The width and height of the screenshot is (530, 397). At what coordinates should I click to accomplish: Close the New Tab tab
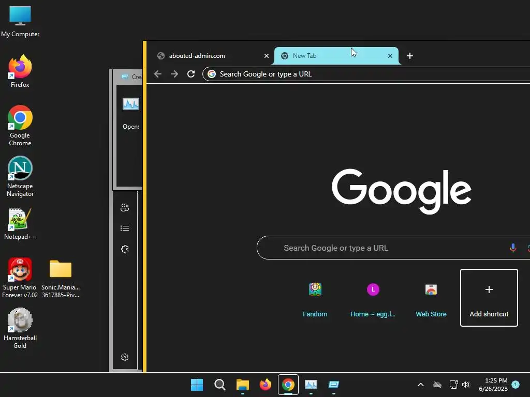pyautogui.click(x=390, y=56)
